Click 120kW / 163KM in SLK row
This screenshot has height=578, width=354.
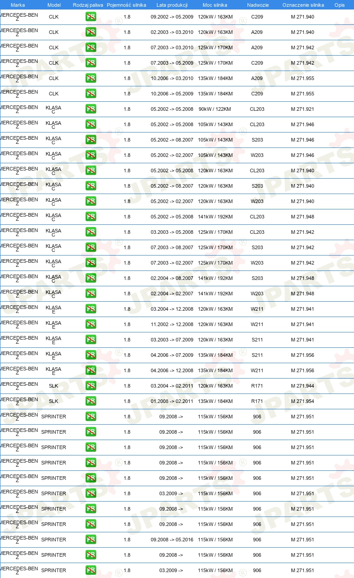(215, 386)
